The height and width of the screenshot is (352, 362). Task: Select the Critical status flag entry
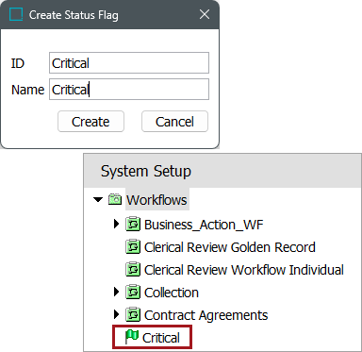click(161, 338)
